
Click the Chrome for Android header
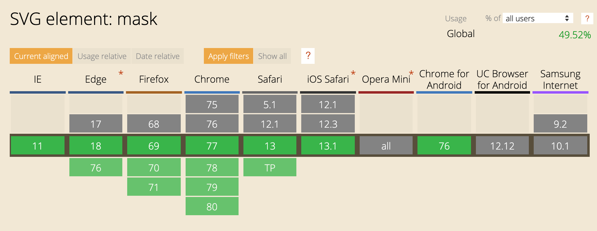pos(444,80)
